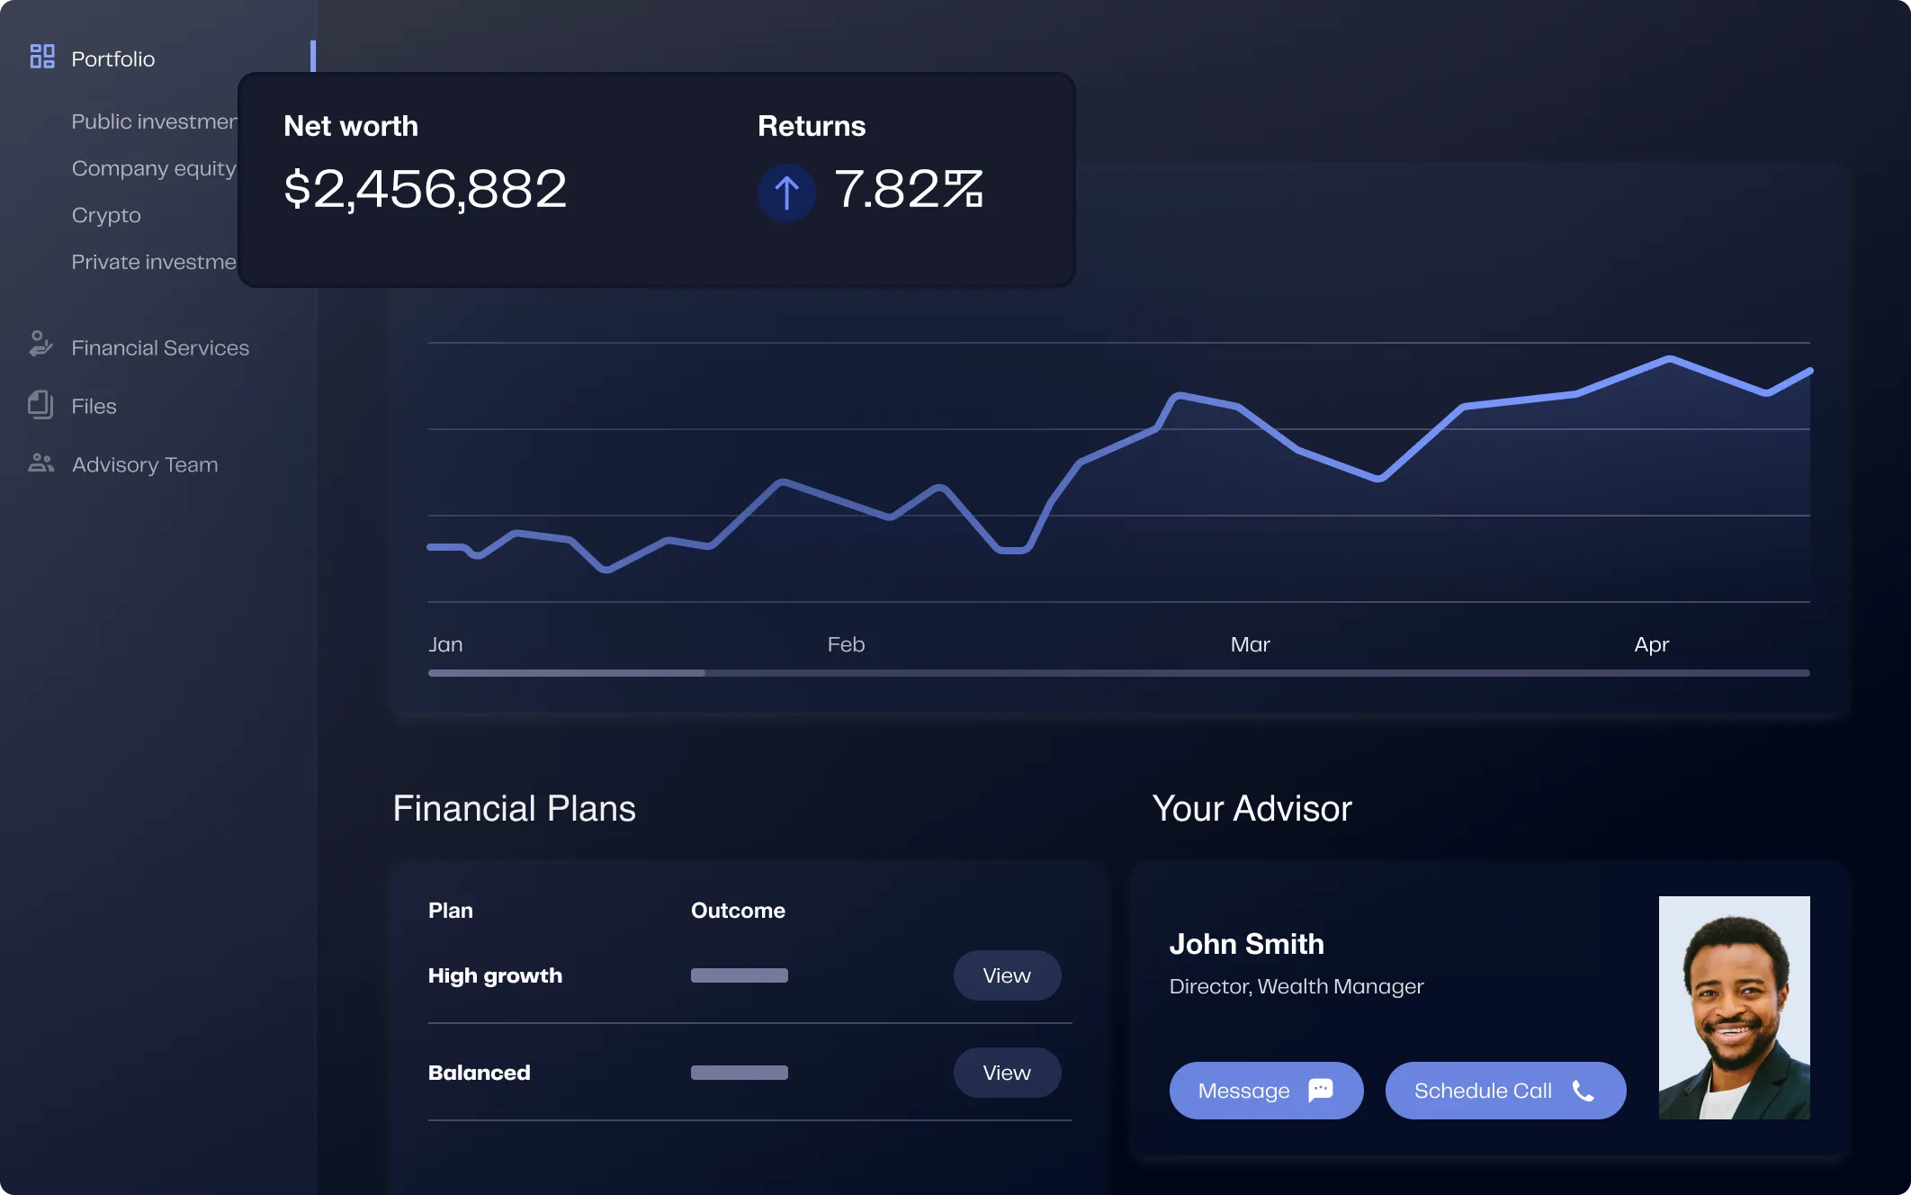The image size is (1911, 1195).
Task: Click the Net worth amount
Action: coord(425,190)
